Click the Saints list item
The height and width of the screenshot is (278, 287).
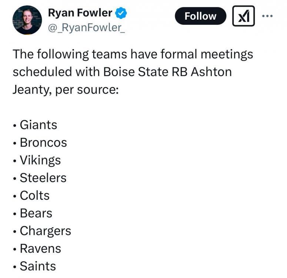[x=38, y=266]
